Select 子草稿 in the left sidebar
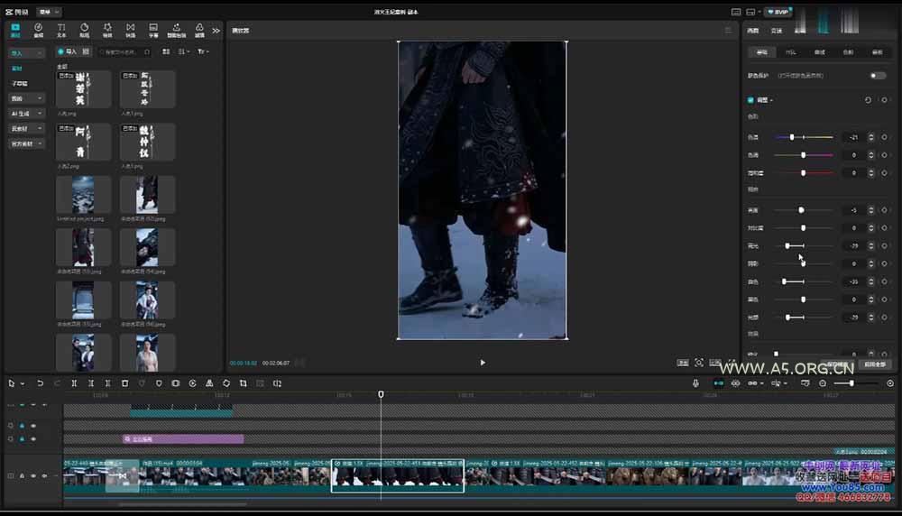 click(x=20, y=83)
